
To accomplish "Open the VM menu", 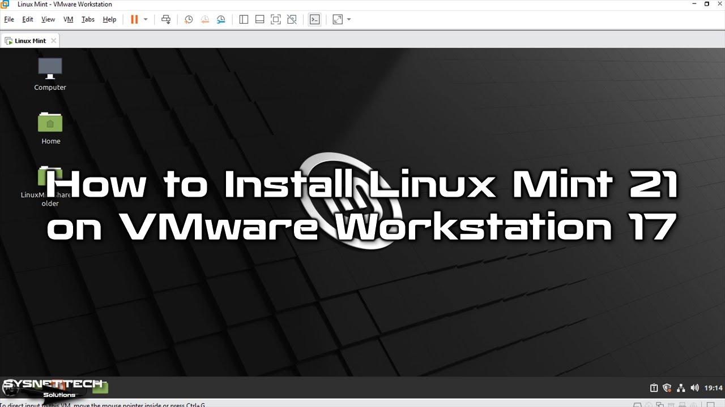I will tap(69, 19).
